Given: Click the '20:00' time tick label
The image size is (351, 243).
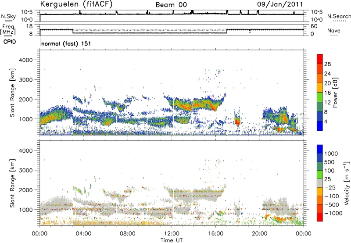Looking at the screenshot, I should (x=259, y=234).
